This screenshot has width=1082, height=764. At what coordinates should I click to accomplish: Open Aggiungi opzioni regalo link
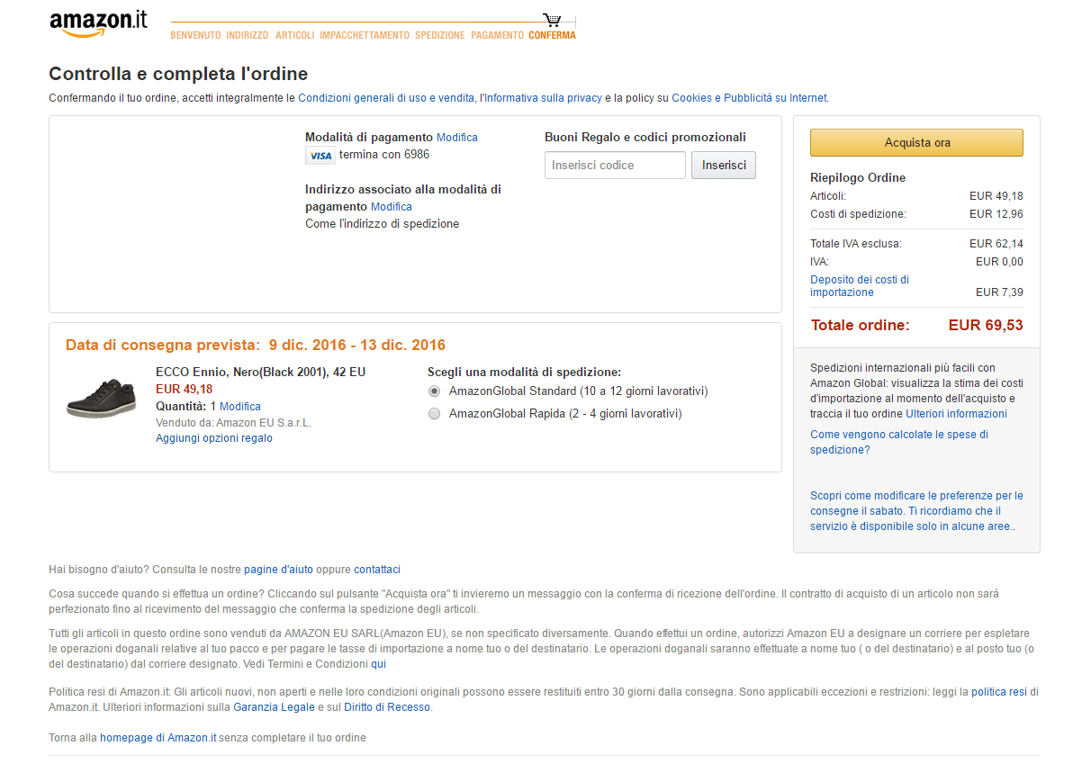tap(214, 438)
